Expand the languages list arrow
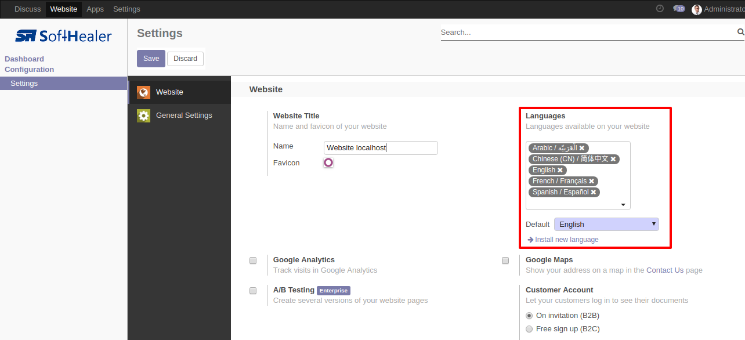The image size is (745, 340). point(623,205)
